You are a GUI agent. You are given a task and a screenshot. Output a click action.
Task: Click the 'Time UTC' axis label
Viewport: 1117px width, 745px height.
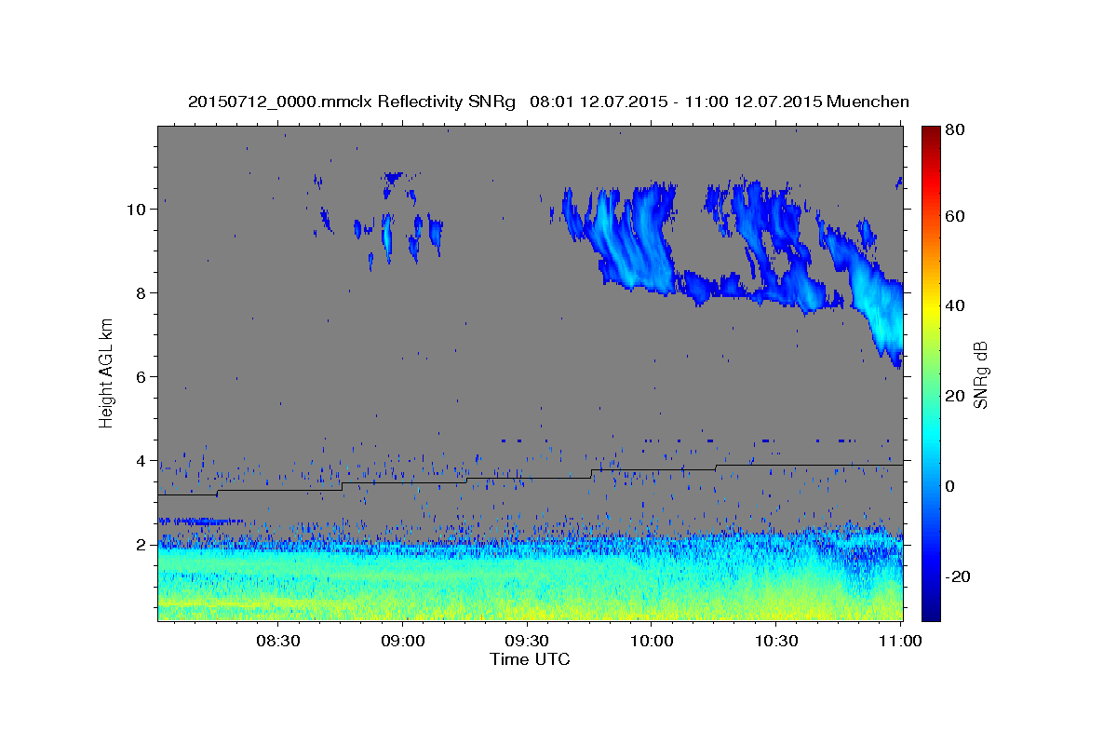click(530, 659)
